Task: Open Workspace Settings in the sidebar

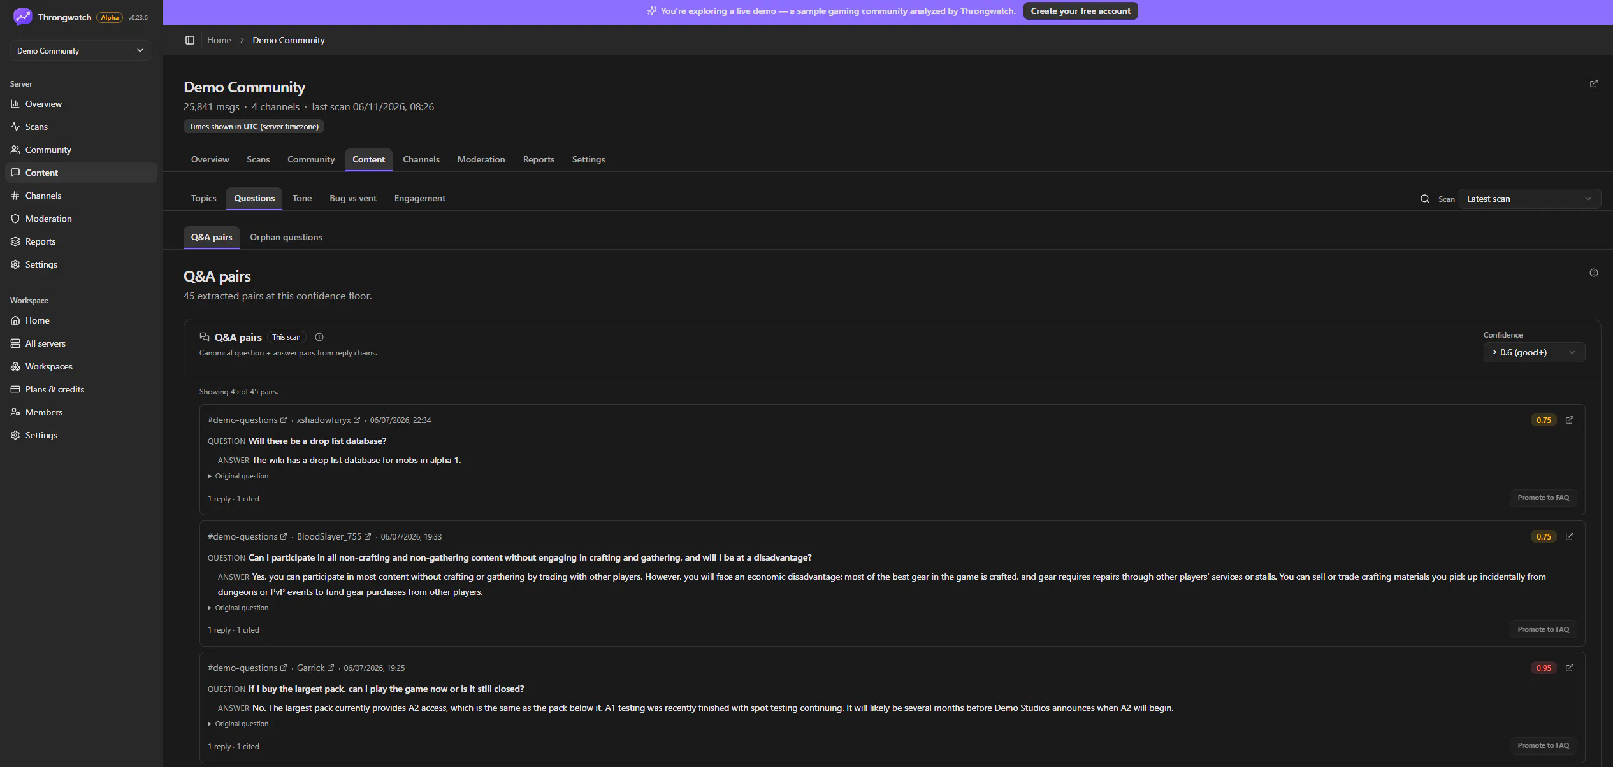Action: coord(81,435)
